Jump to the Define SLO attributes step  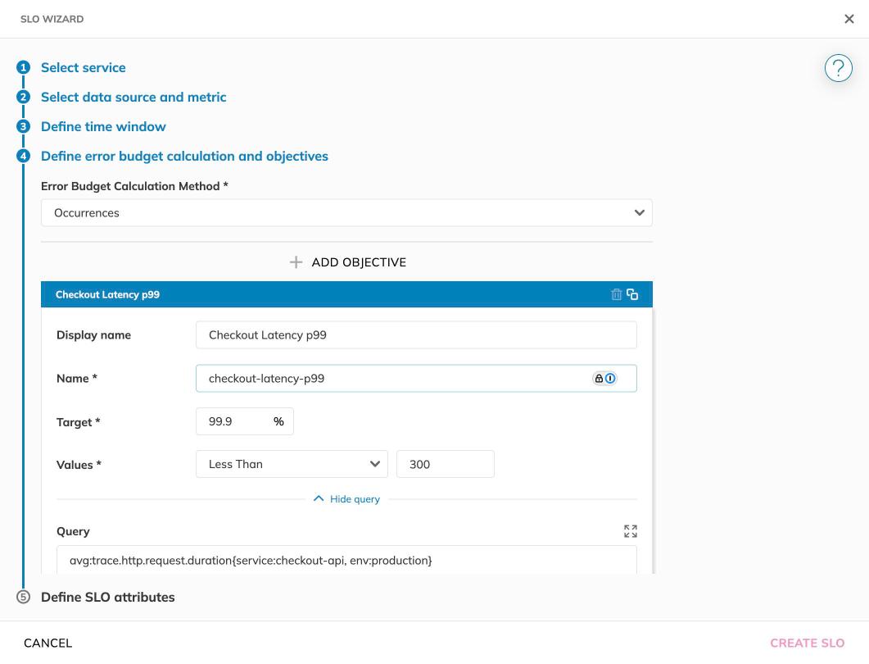[107, 597]
